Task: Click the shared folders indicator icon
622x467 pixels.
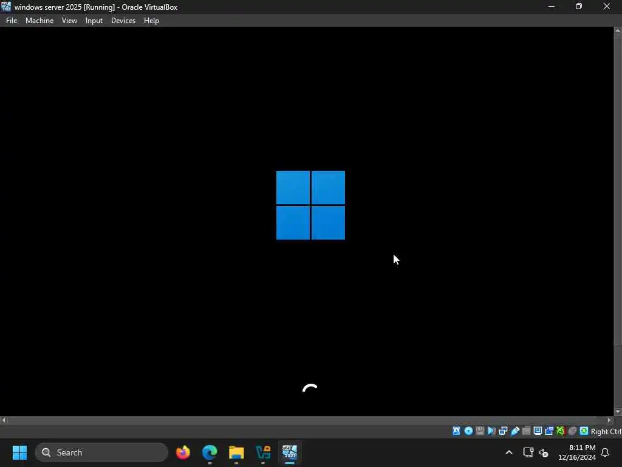Action: [527, 431]
